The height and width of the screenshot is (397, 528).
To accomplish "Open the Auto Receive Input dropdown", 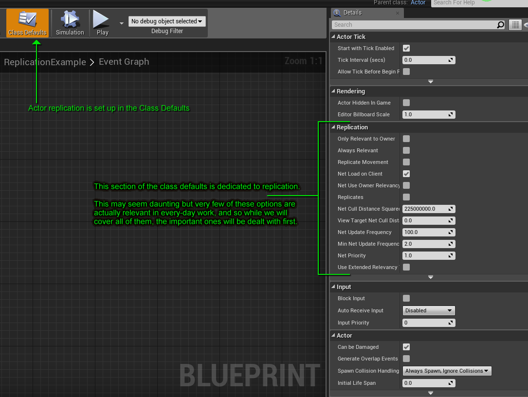I will click(x=429, y=310).
